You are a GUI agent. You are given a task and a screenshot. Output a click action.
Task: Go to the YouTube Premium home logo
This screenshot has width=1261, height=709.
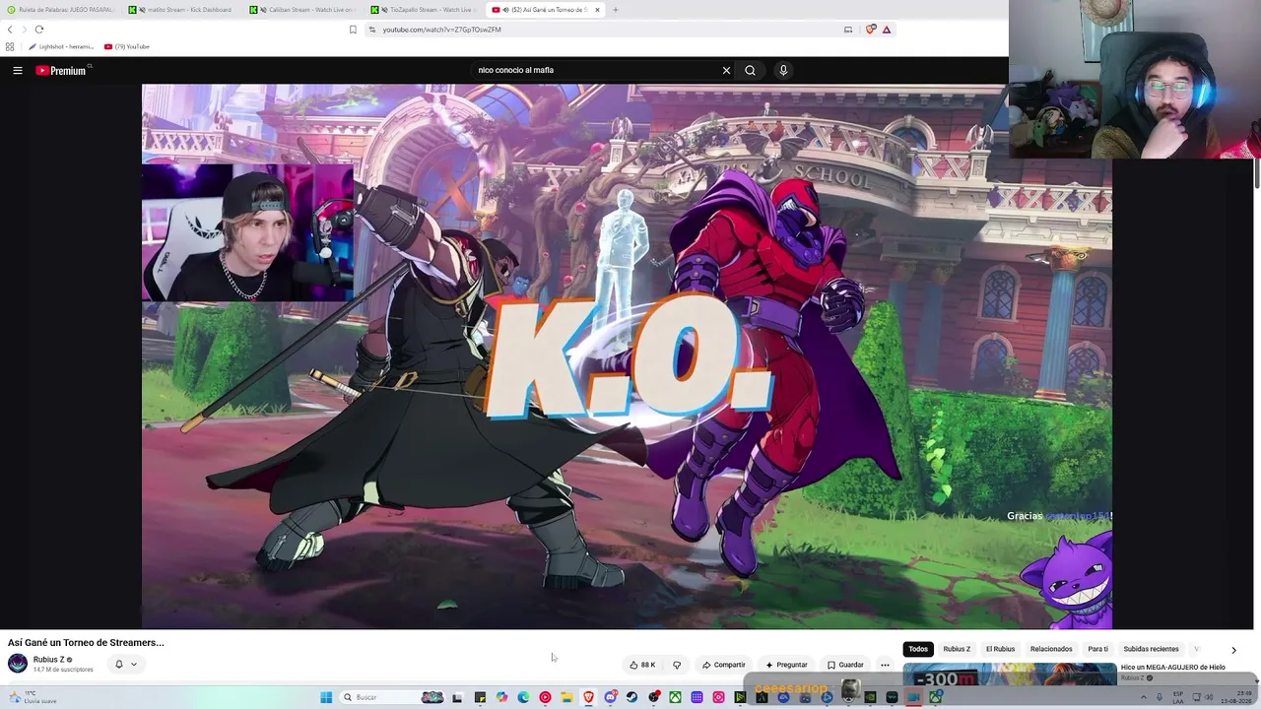pyautogui.click(x=63, y=70)
